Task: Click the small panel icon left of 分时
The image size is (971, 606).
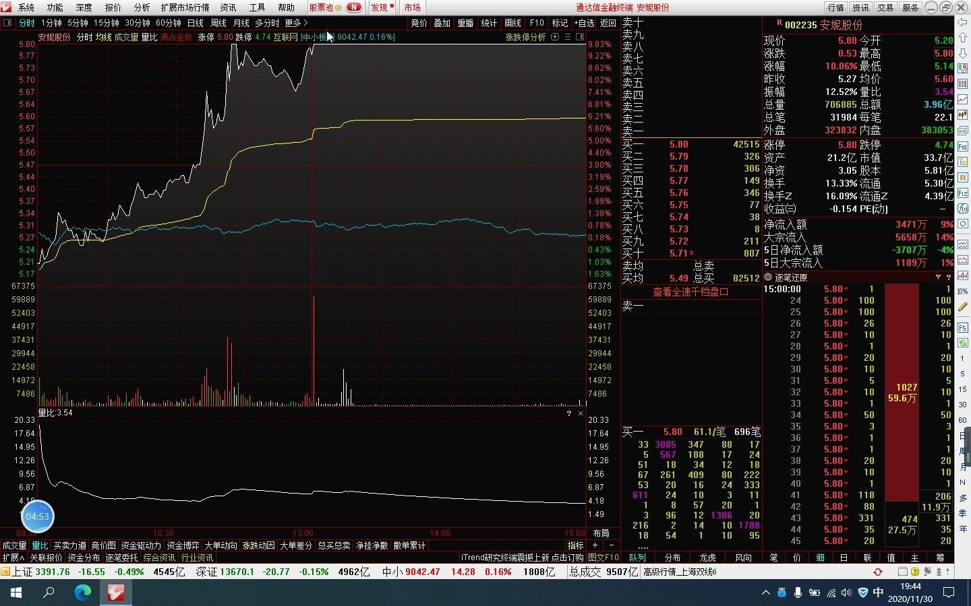Action: click(7, 23)
